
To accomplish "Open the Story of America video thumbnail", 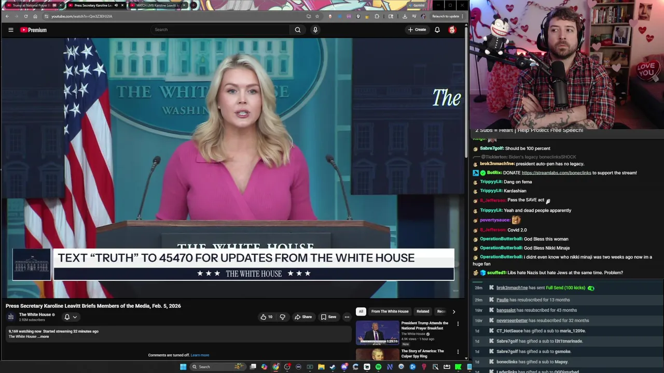I will click(377, 354).
